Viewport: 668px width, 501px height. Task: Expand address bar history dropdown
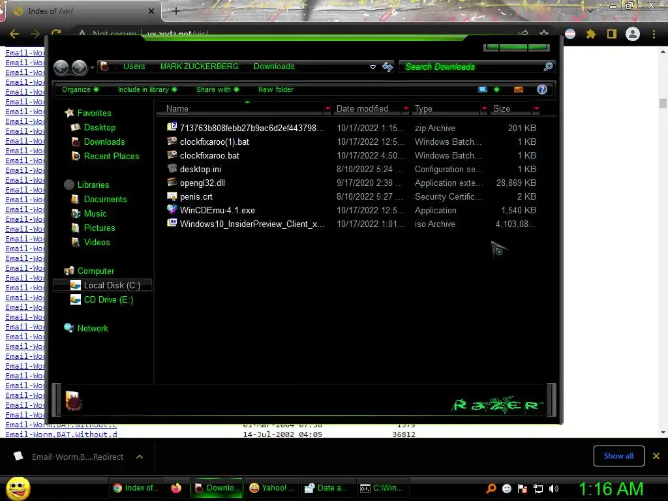pyautogui.click(x=372, y=67)
